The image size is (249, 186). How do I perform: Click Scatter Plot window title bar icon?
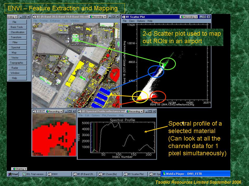(124, 17)
